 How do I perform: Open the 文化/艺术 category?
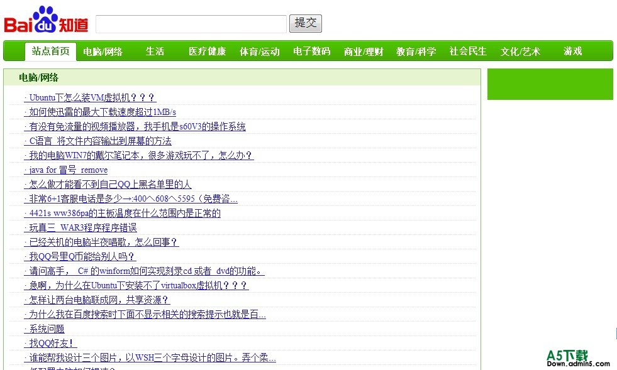[x=520, y=52]
